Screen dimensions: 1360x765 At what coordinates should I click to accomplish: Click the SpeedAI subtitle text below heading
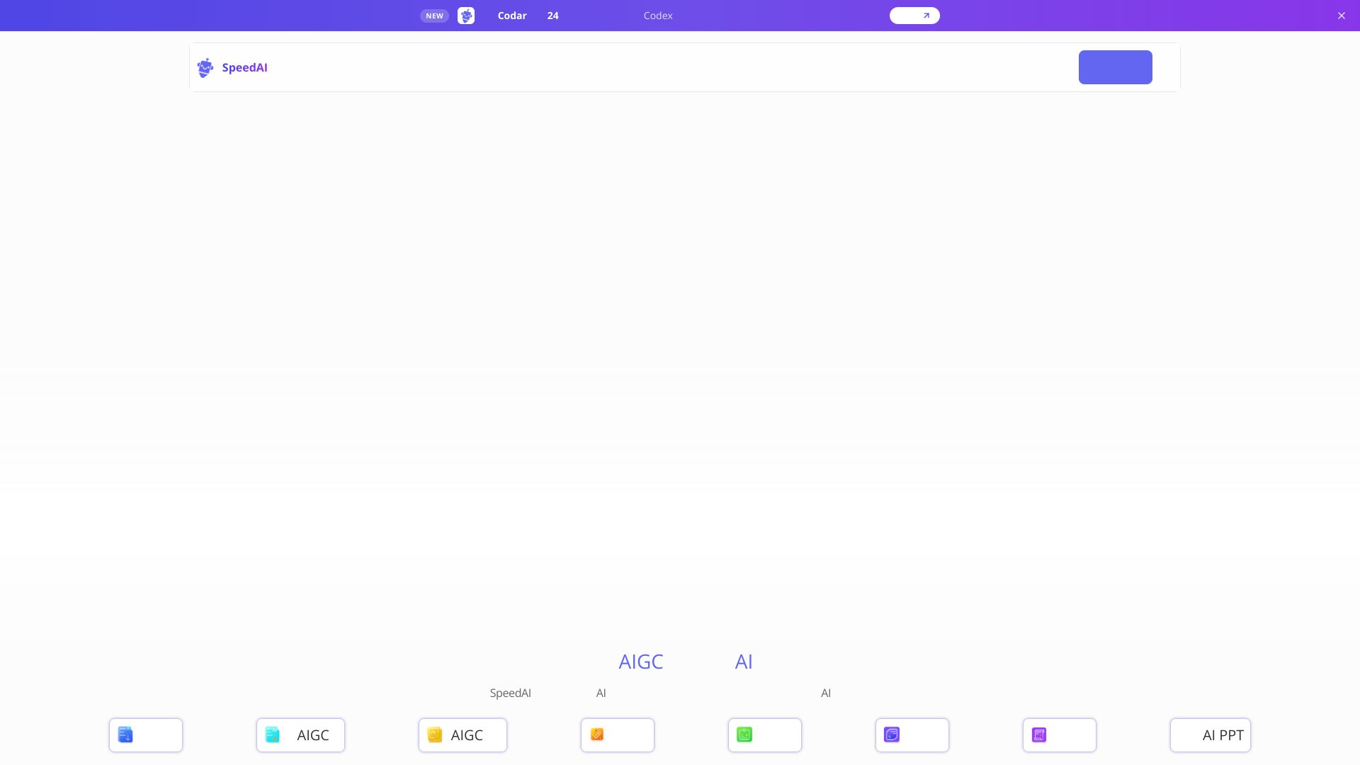pos(510,693)
